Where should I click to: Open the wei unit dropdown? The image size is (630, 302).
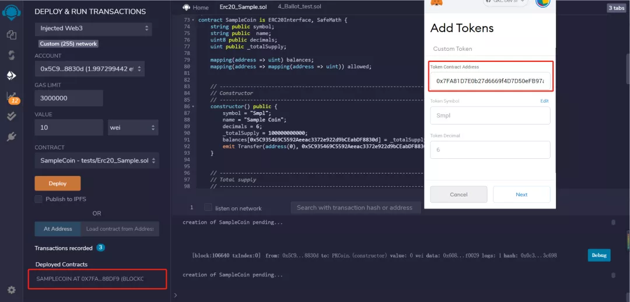click(x=133, y=127)
